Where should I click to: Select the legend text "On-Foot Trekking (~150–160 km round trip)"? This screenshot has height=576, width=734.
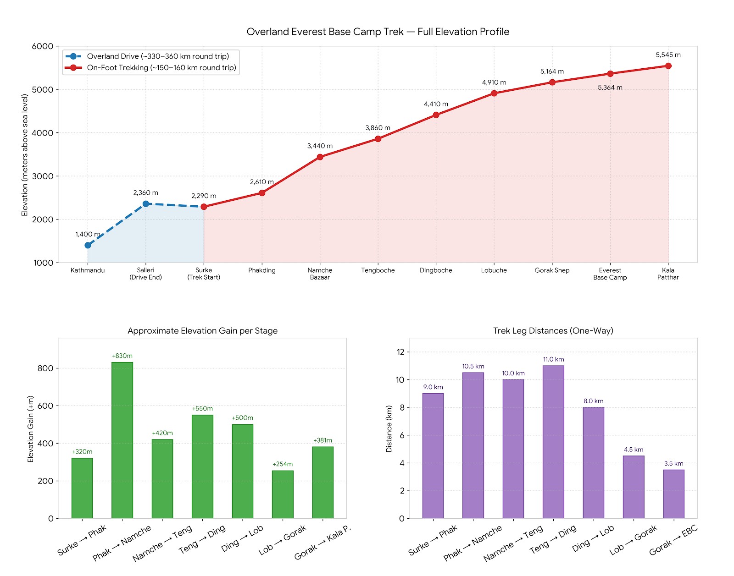pos(161,68)
